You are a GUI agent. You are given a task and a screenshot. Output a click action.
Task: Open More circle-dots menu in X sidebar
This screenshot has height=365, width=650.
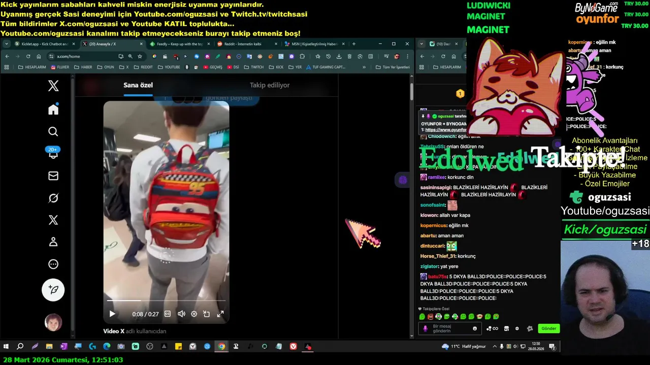[53, 264]
